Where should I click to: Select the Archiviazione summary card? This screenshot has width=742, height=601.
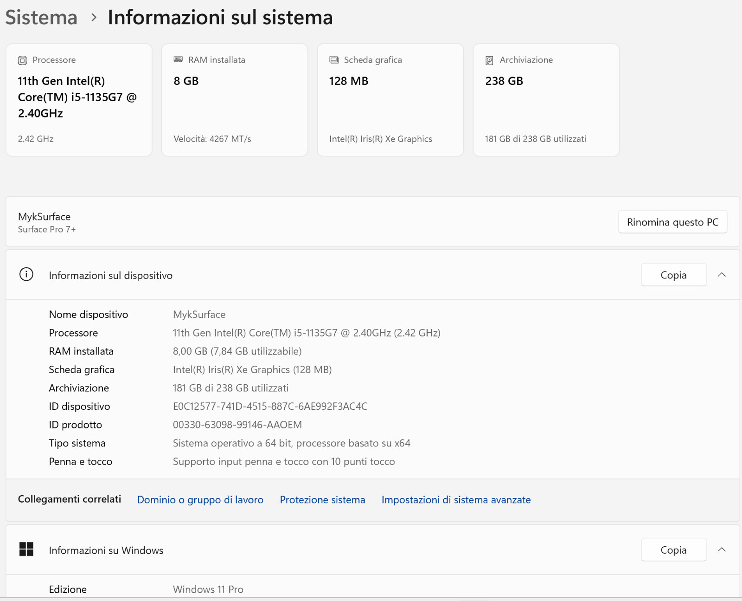[546, 100]
